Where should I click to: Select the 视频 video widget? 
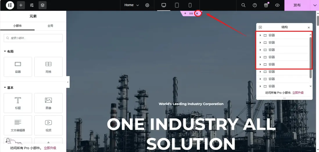pos(49,125)
